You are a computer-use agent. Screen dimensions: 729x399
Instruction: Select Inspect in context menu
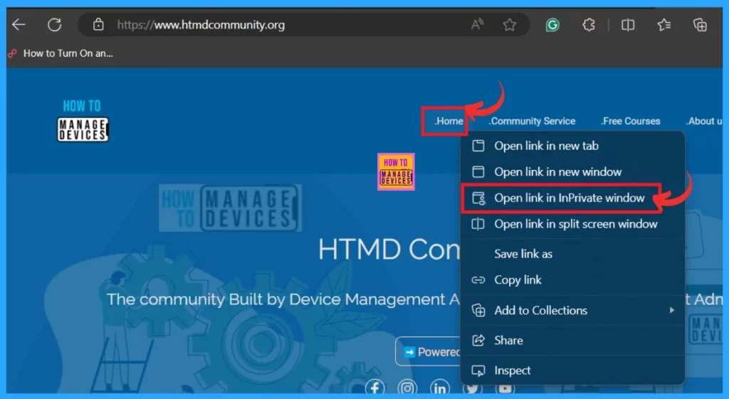(573, 371)
